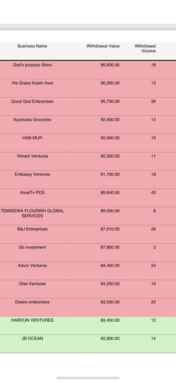Select TEMISEWA FLOURISH GLOBAL SERVICES cell

pyautogui.click(x=32, y=213)
